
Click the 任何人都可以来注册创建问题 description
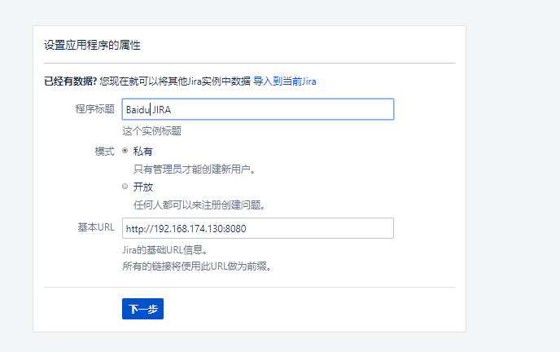pyautogui.click(x=199, y=205)
